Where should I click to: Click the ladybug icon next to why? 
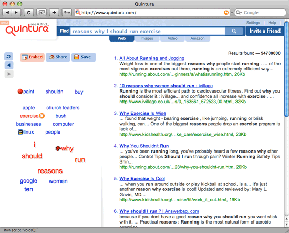tap(58, 148)
